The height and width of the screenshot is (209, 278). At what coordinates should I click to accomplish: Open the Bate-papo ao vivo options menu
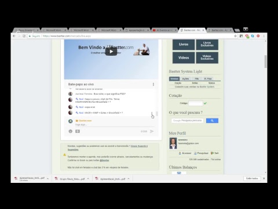153,84
